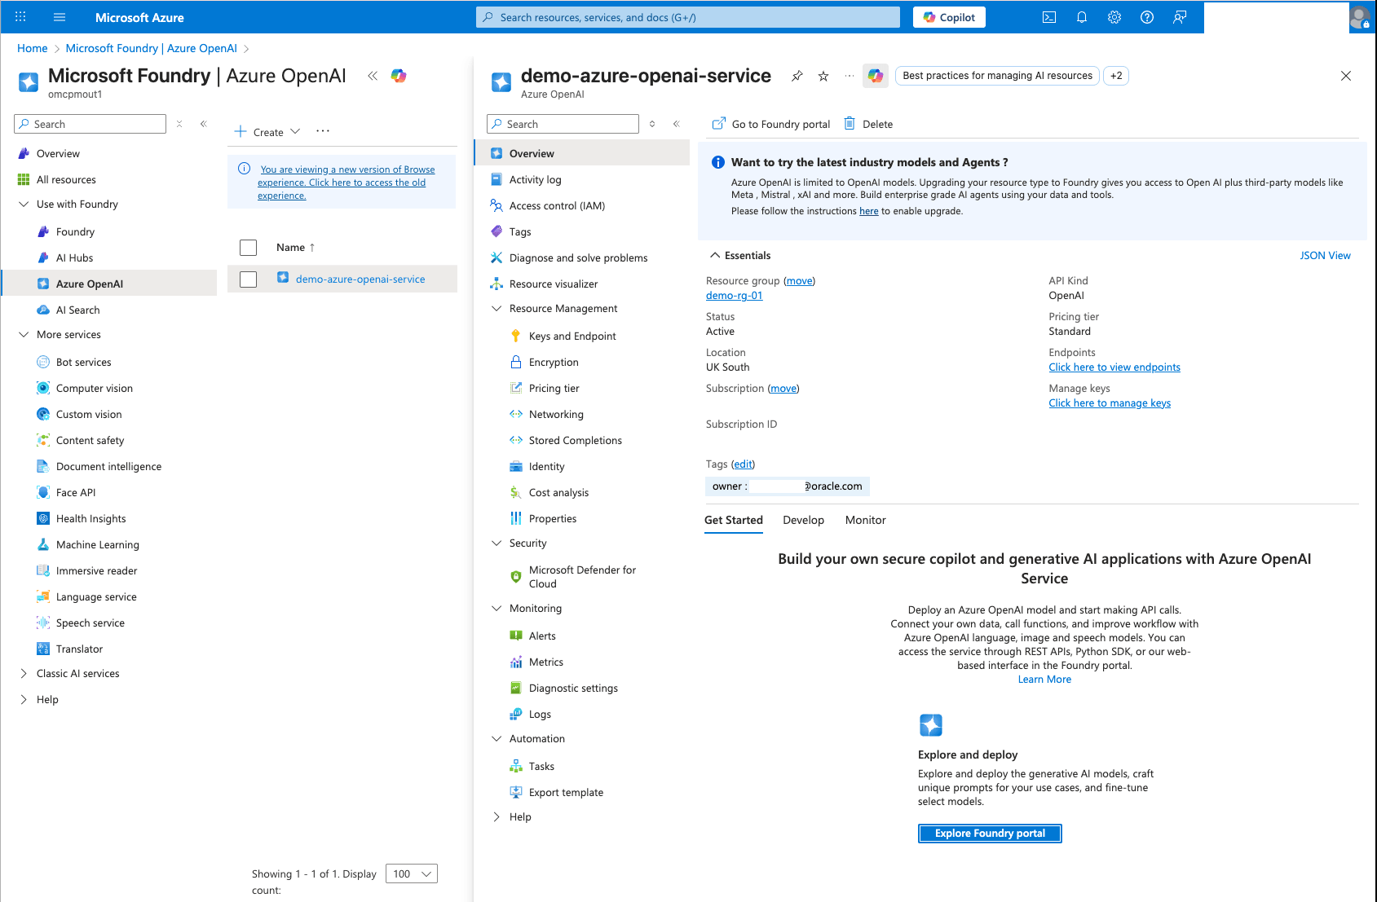Click the Copilot icon next to Azure OpenAI heading
The height and width of the screenshot is (902, 1377).
point(399,76)
